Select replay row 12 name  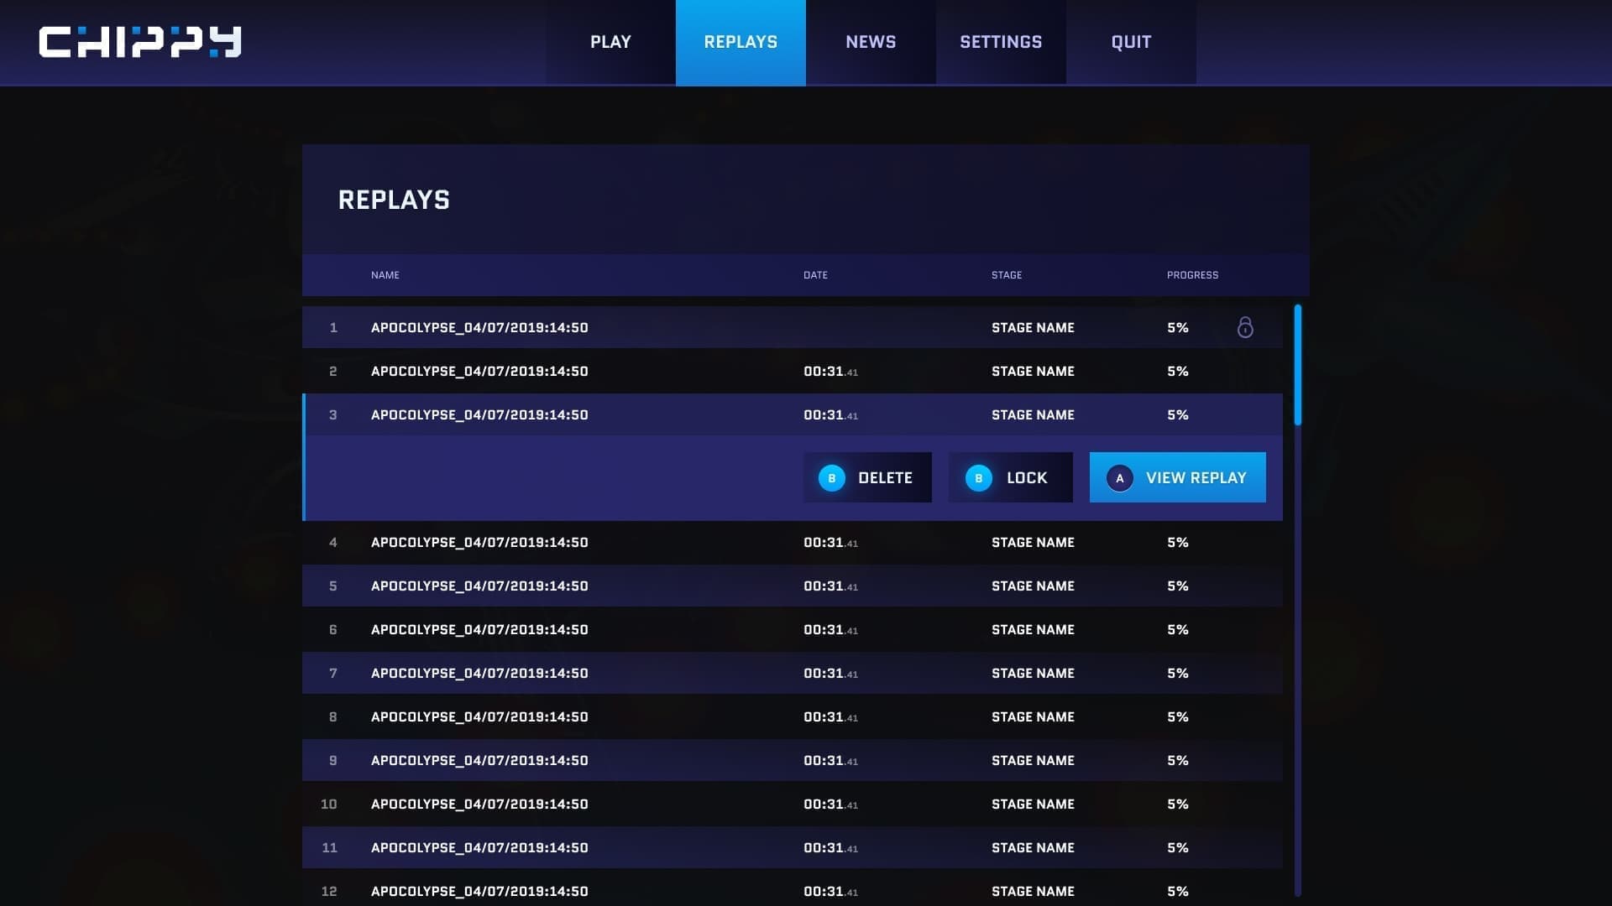coord(479,891)
